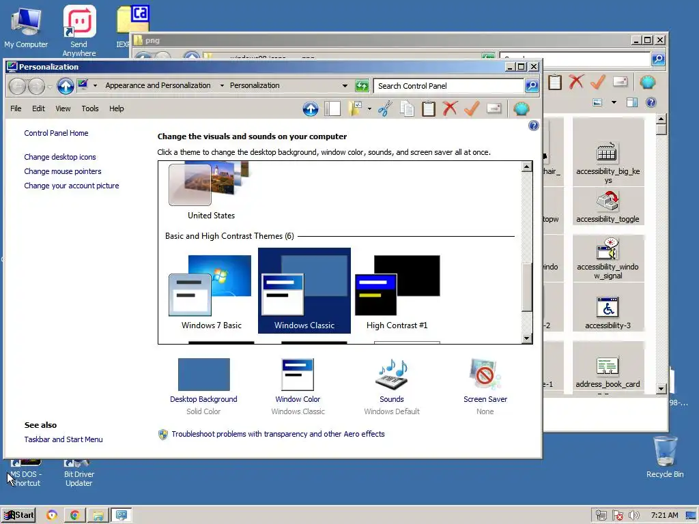Click the orange checkmark icon in png window
The height and width of the screenshot is (524, 699).
[x=598, y=82]
